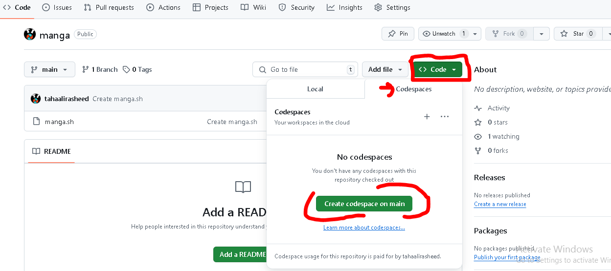
Task: Click the Unwatch button
Action: [x=444, y=34]
